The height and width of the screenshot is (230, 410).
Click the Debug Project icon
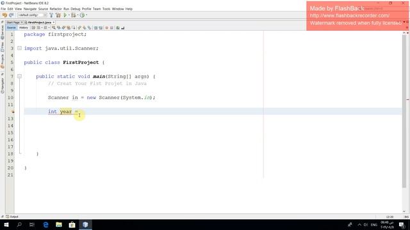click(x=74, y=15)
